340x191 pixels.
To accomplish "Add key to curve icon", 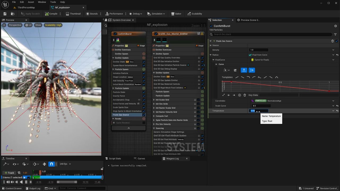I will [x=239, y=95].
